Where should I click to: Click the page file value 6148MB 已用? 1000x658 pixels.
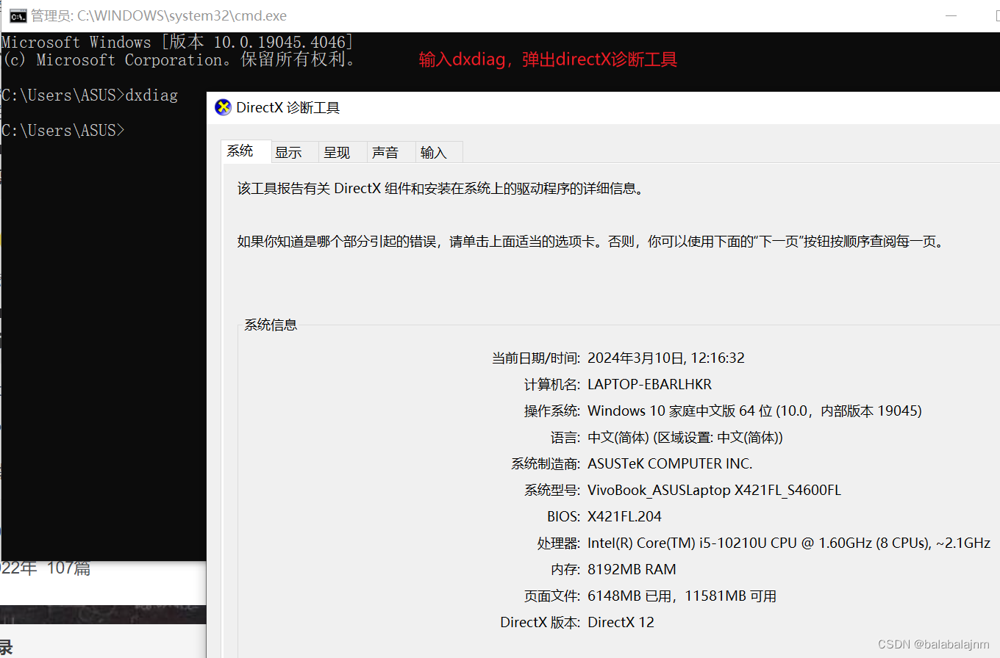click(682, 596)
